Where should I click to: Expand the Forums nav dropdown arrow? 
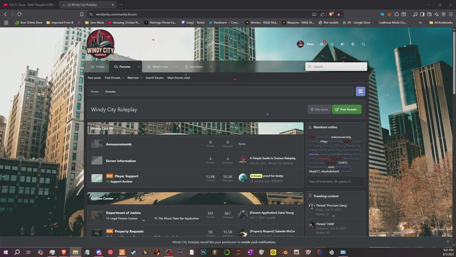pyautogui.click(x=138, y=67)
